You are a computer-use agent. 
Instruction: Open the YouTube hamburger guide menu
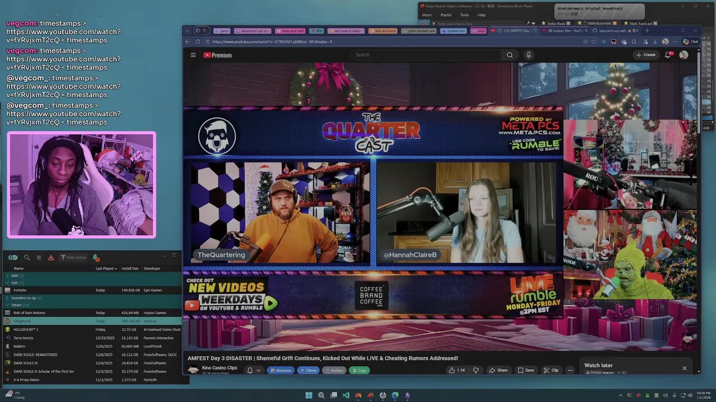(x=193, y=55)
